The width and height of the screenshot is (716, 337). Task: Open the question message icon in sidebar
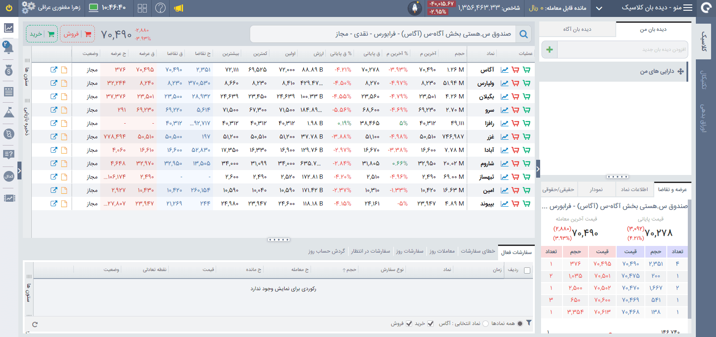pos(9,154)
